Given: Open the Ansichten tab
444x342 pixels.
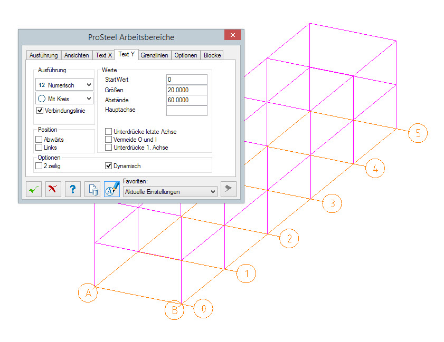Looking at the screenshot, I should pyautogui.click(x=77, y=55).
